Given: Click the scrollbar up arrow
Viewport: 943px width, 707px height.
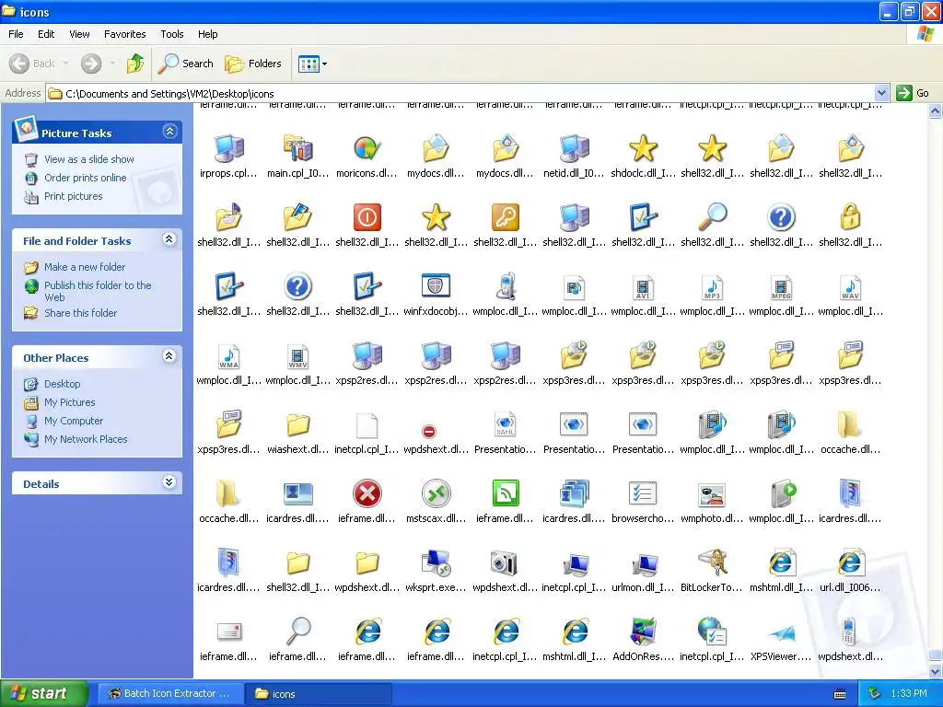Looking at the screenshot, I should coord(936,111).
